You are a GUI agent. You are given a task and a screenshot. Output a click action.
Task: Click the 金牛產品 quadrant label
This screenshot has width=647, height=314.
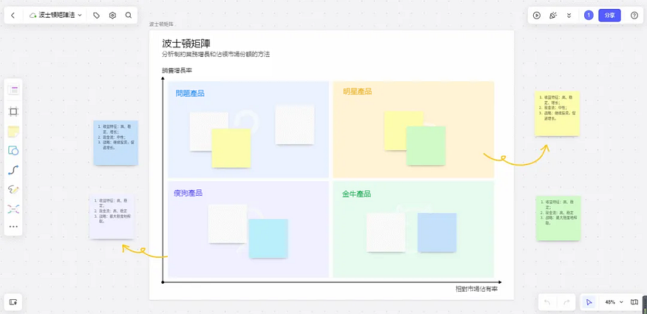[x=356, y=194]
